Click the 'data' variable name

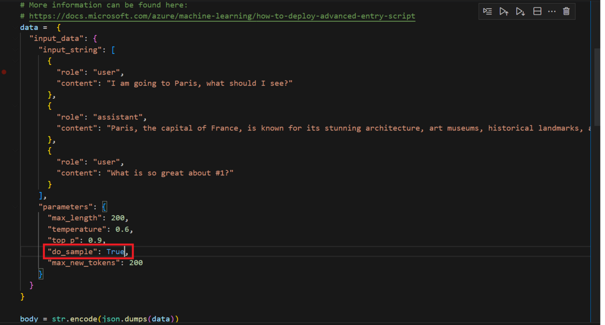pos(29,27)
